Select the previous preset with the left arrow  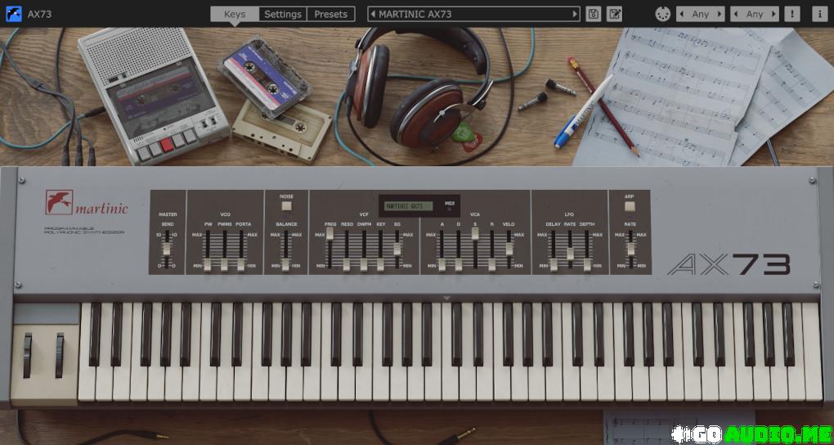pyautogui.click(x=374, y=15)
